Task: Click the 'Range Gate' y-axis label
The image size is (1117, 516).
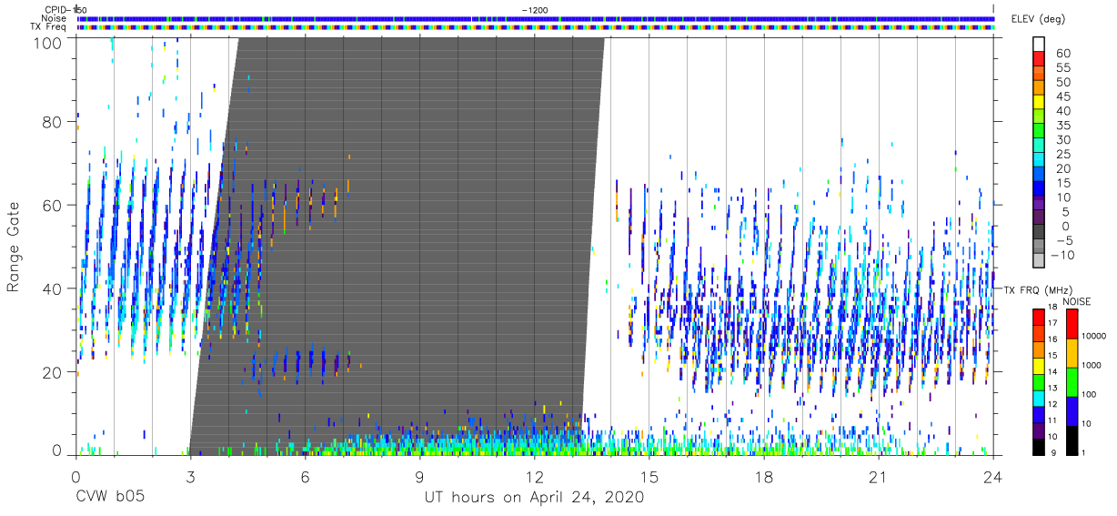Action: point(14,247)
